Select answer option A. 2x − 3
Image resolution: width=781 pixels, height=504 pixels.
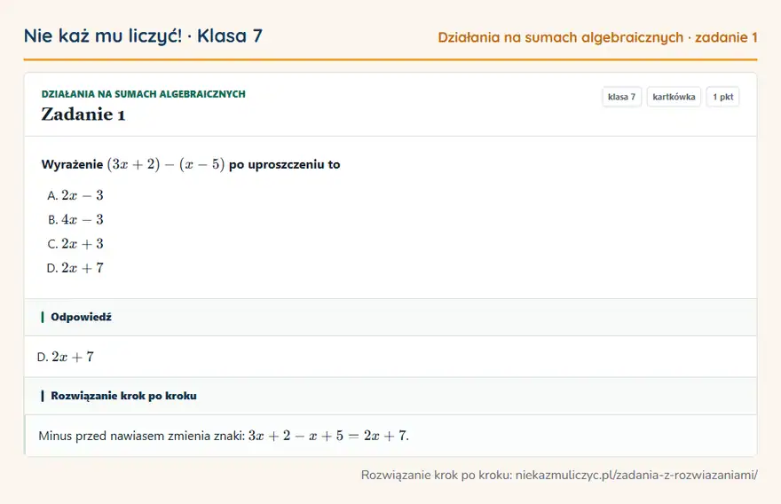coord(75,195)
